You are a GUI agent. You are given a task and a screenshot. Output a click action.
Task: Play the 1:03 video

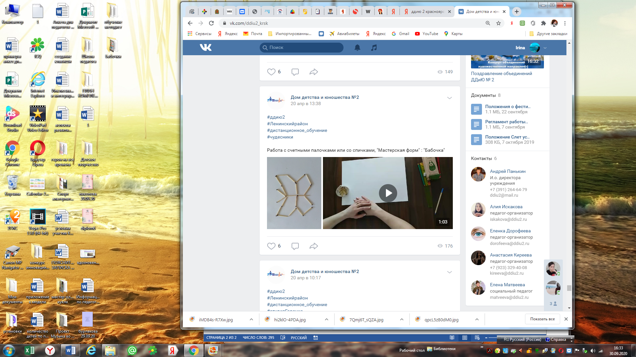tap(388, 193)
